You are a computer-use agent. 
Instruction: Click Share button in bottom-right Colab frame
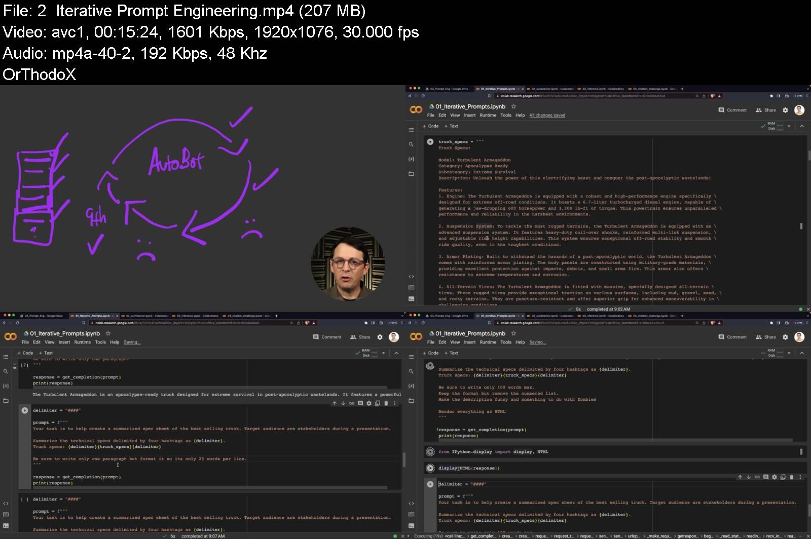click(x=766, y=337)
